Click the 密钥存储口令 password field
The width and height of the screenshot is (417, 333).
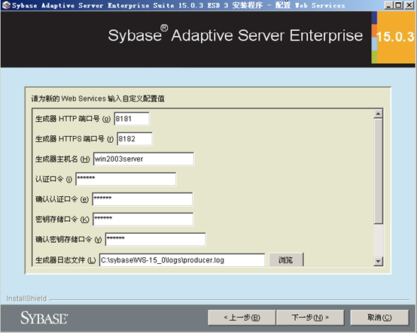(x=143, y=219)
